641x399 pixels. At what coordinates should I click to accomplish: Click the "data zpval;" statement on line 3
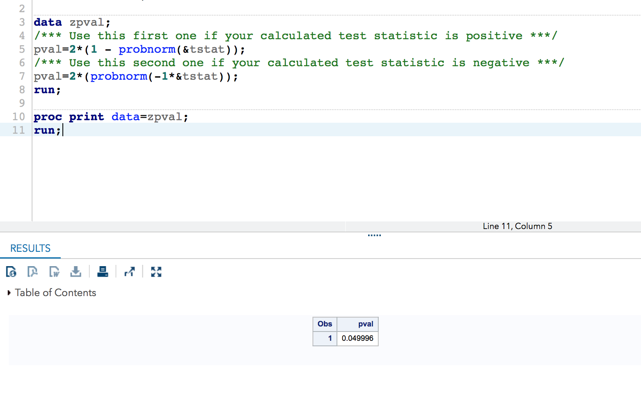(x=72, y=22)
